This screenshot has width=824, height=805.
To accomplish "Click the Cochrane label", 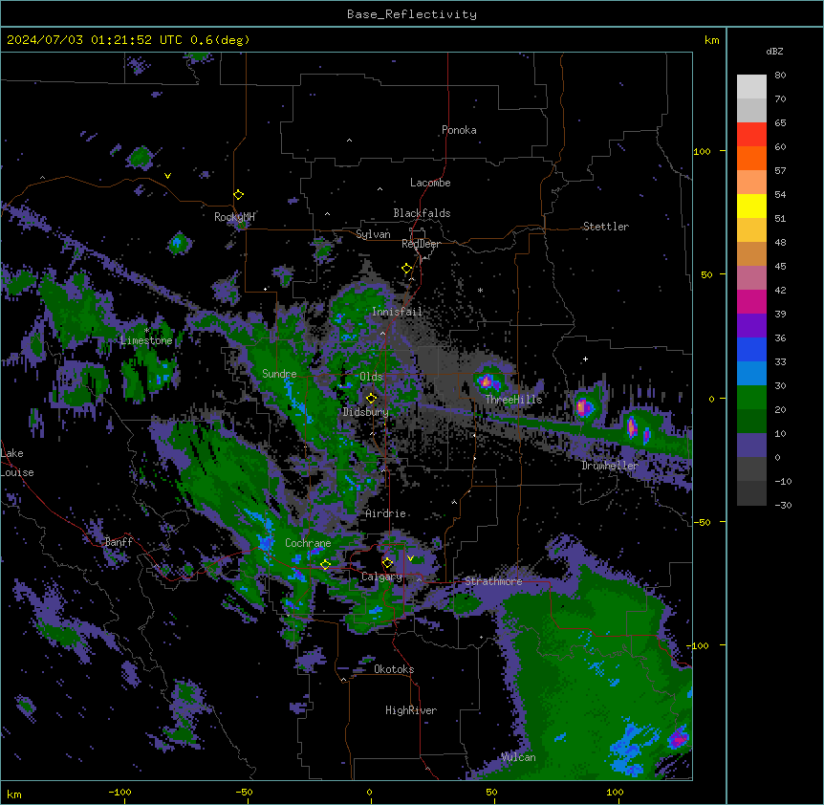I will 308,543.
